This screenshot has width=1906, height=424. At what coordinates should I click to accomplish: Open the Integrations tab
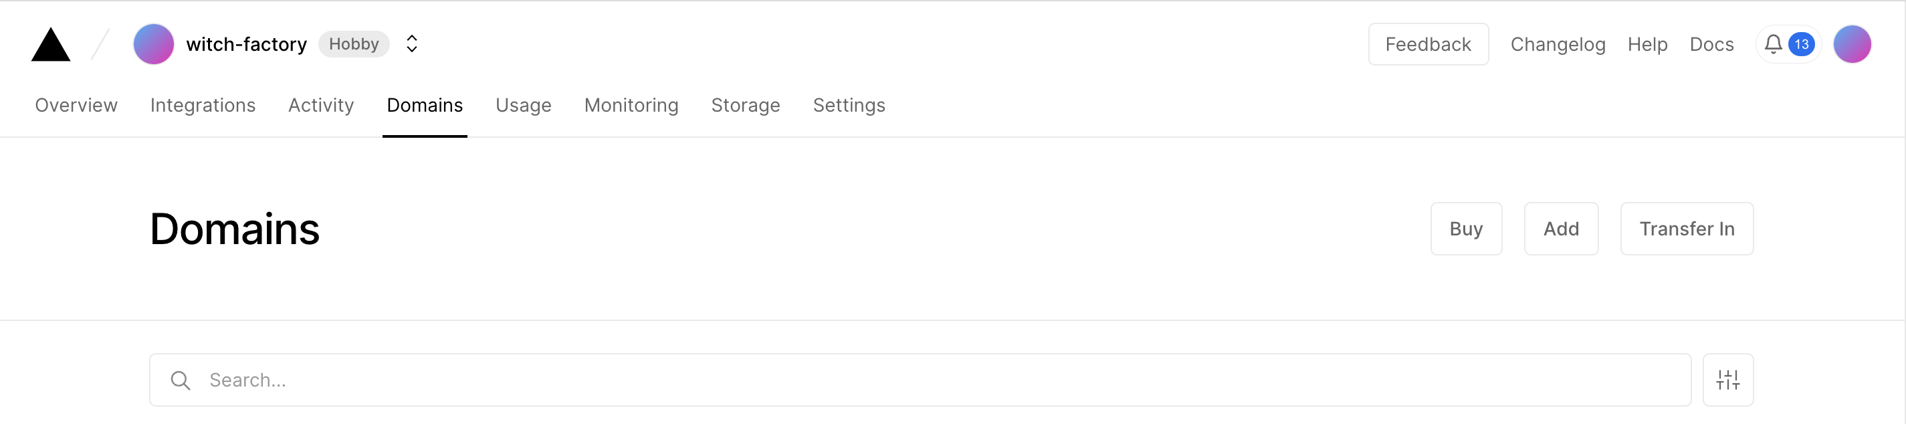202,105
